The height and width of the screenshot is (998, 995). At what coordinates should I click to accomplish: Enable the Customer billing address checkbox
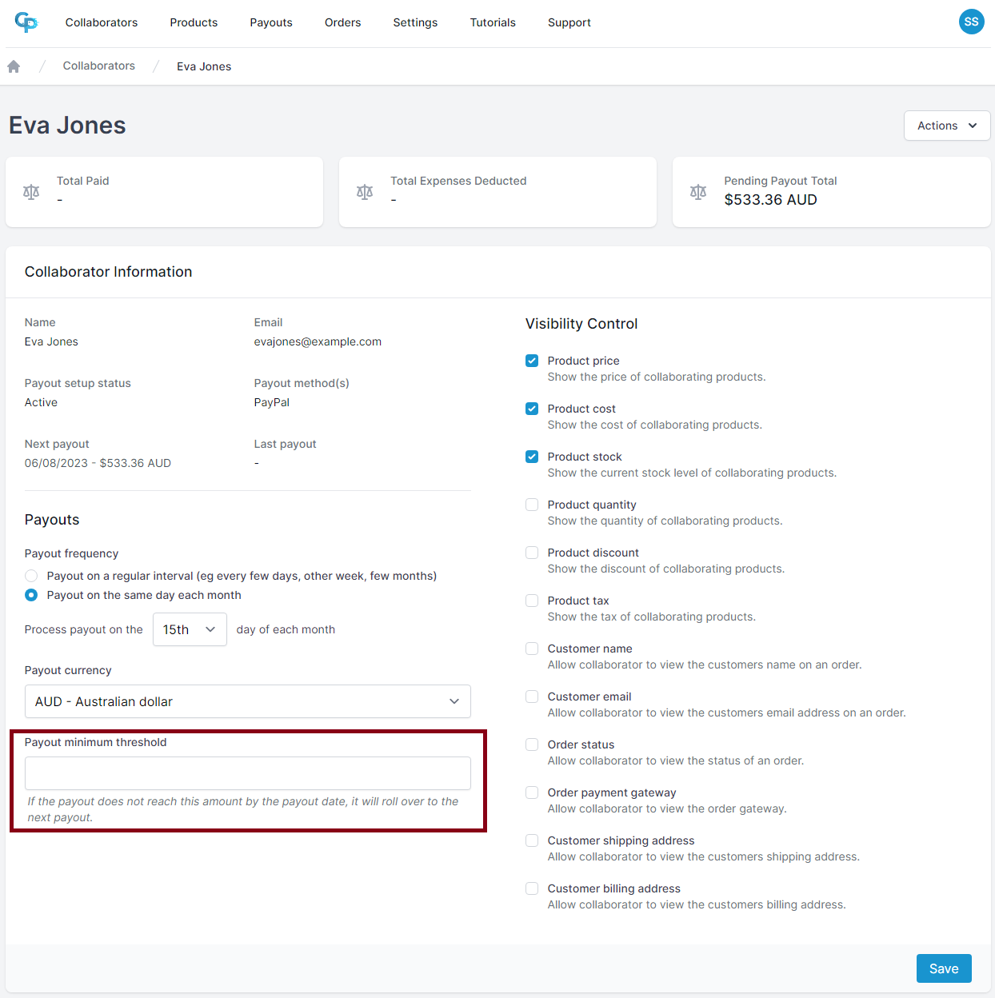[x=532, y=888]
